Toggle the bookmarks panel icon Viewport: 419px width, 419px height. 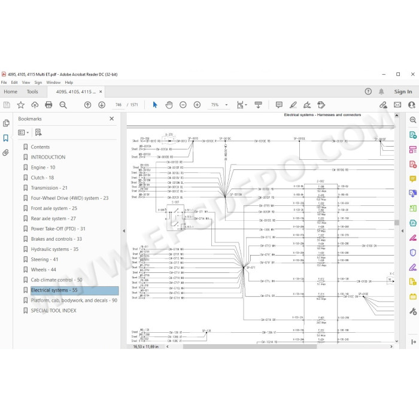click(x=5, y=138)
